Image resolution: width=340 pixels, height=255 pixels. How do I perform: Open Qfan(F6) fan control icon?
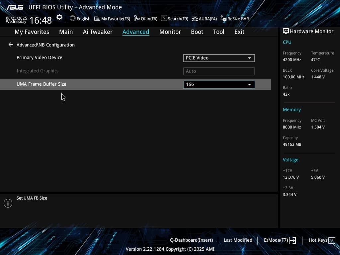[136, 19]
